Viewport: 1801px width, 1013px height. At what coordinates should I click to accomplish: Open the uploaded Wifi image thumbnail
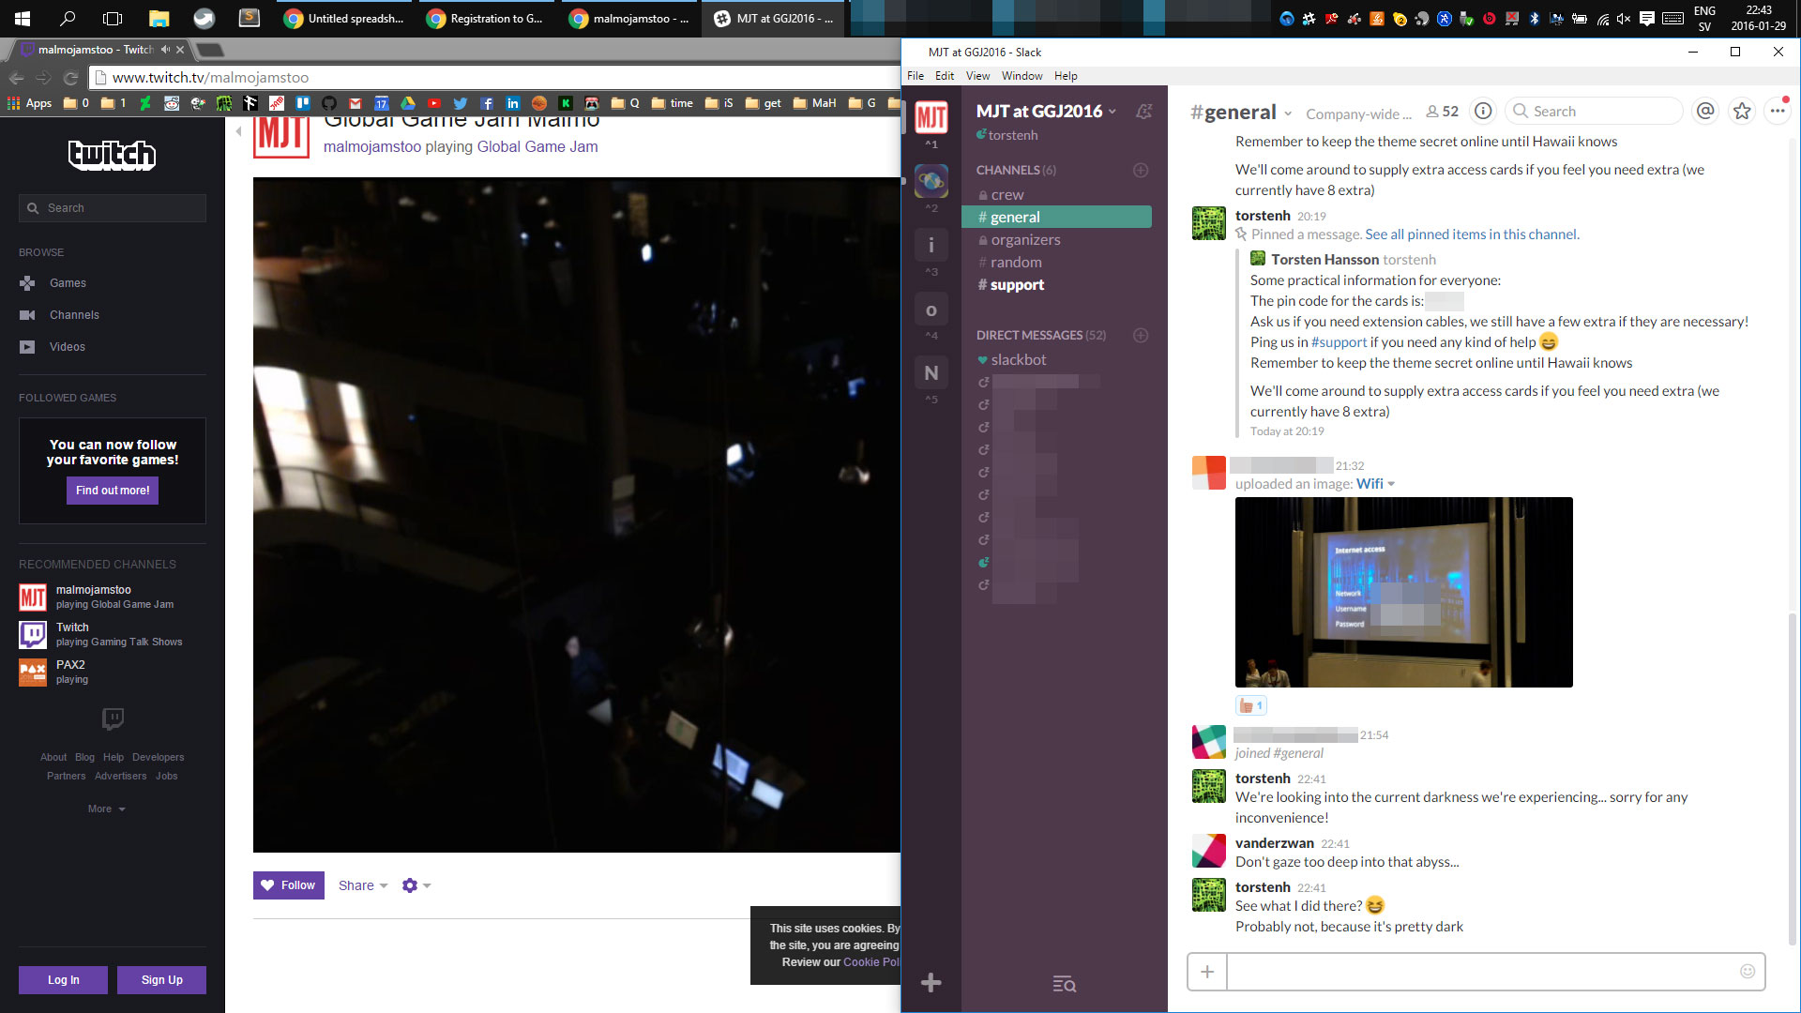coord(1403,592)
